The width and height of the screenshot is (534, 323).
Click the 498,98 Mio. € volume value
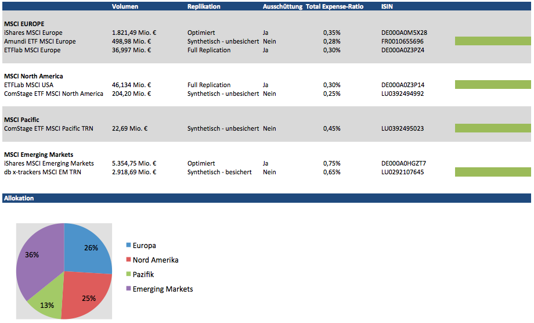click(x=131, y=42)
